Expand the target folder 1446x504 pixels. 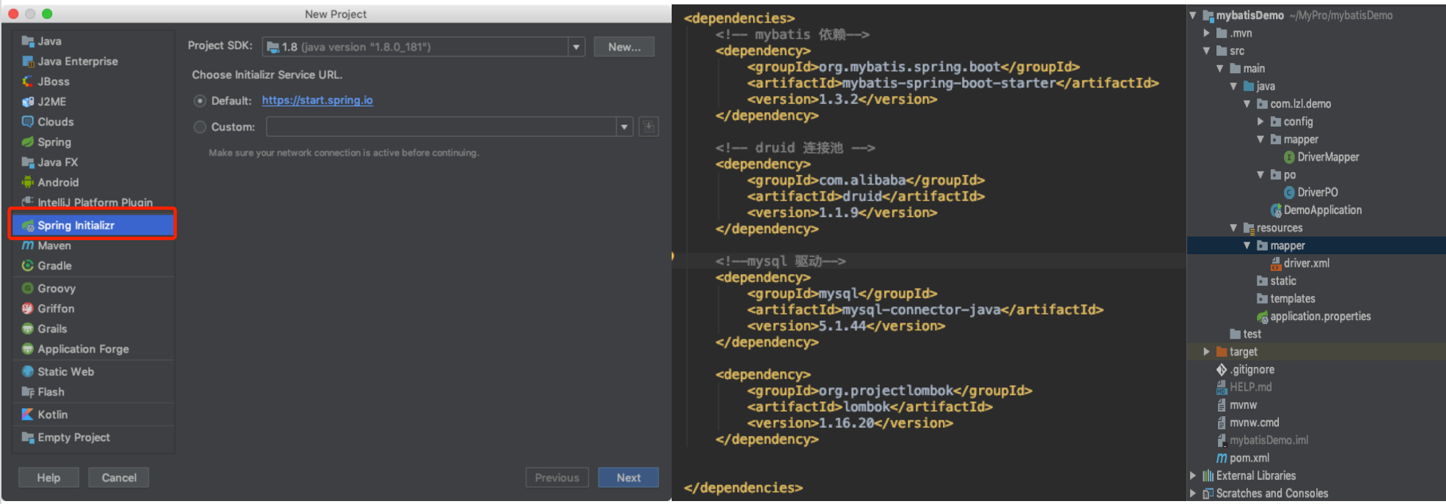pos(1206,352)
